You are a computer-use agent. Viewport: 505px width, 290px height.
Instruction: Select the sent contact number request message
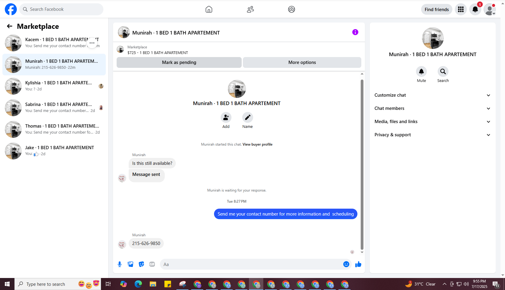coord(286,214)
